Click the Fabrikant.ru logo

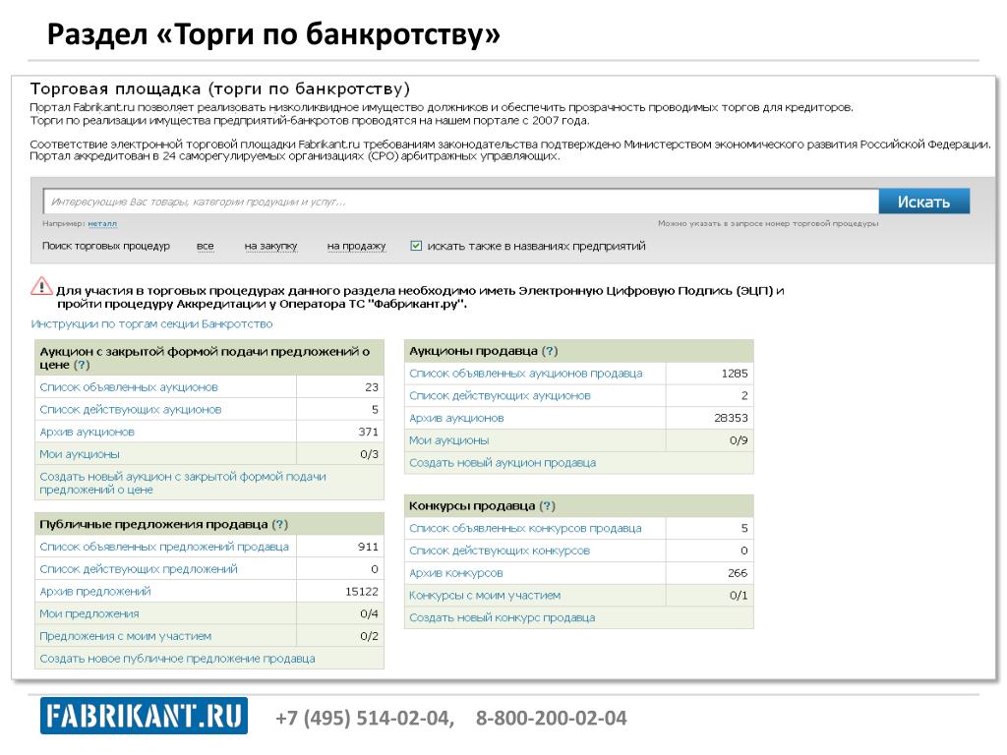click(x=144, y=717)
